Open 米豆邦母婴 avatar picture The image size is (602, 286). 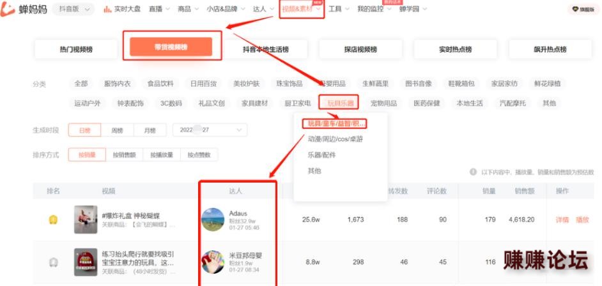pyautogui.click(x=213, y=262)
